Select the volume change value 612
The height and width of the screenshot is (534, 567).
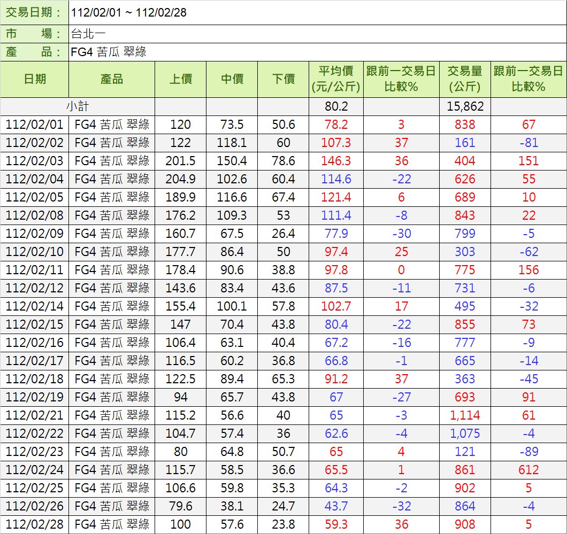pos(528,470)
